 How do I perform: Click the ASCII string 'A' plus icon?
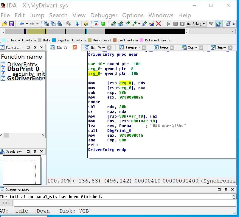point(127,24)
